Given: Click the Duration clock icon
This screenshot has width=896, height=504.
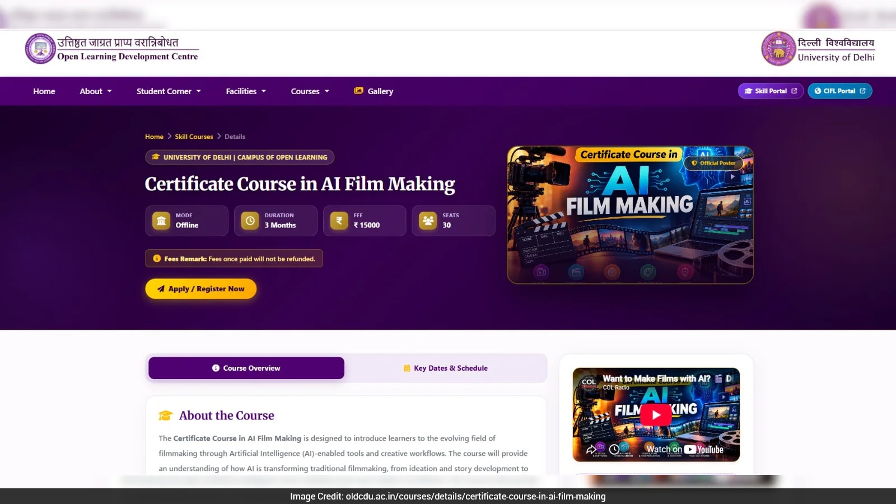Looking at the screenshot, I should (250, 221).
